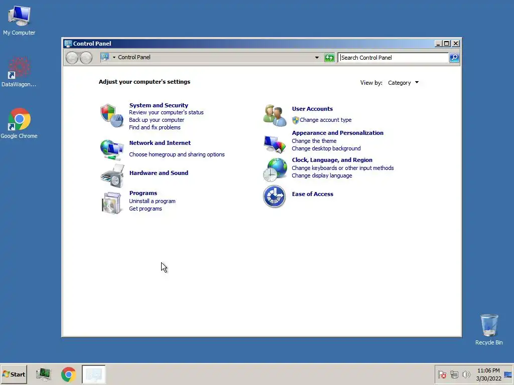Launch Chrome from the taskbar
Viewport: 514px width, 385px height.
(68, 374)
